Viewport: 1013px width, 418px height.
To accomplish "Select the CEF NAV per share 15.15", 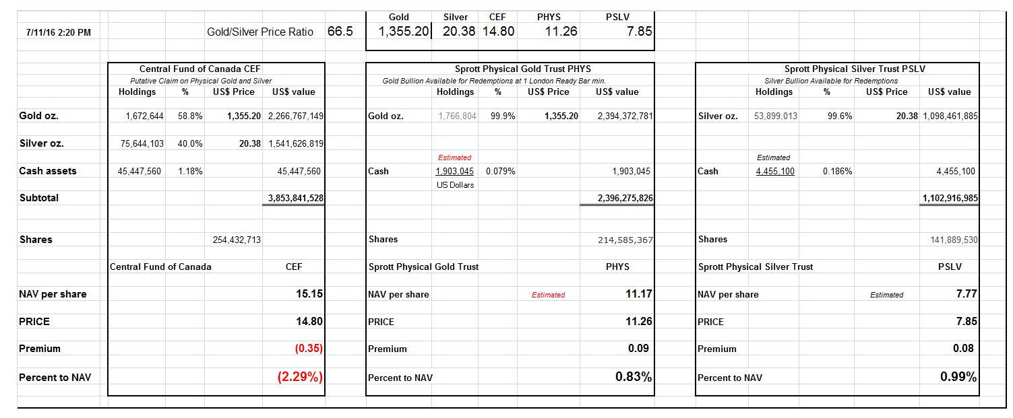I will pyautogui.click(x=309, y=294).
